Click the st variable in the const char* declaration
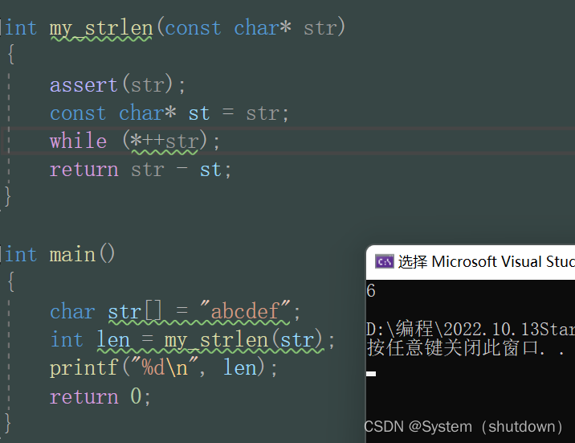Image resolution: width=575 pixels, height=443 pixels. coord(199,113)
